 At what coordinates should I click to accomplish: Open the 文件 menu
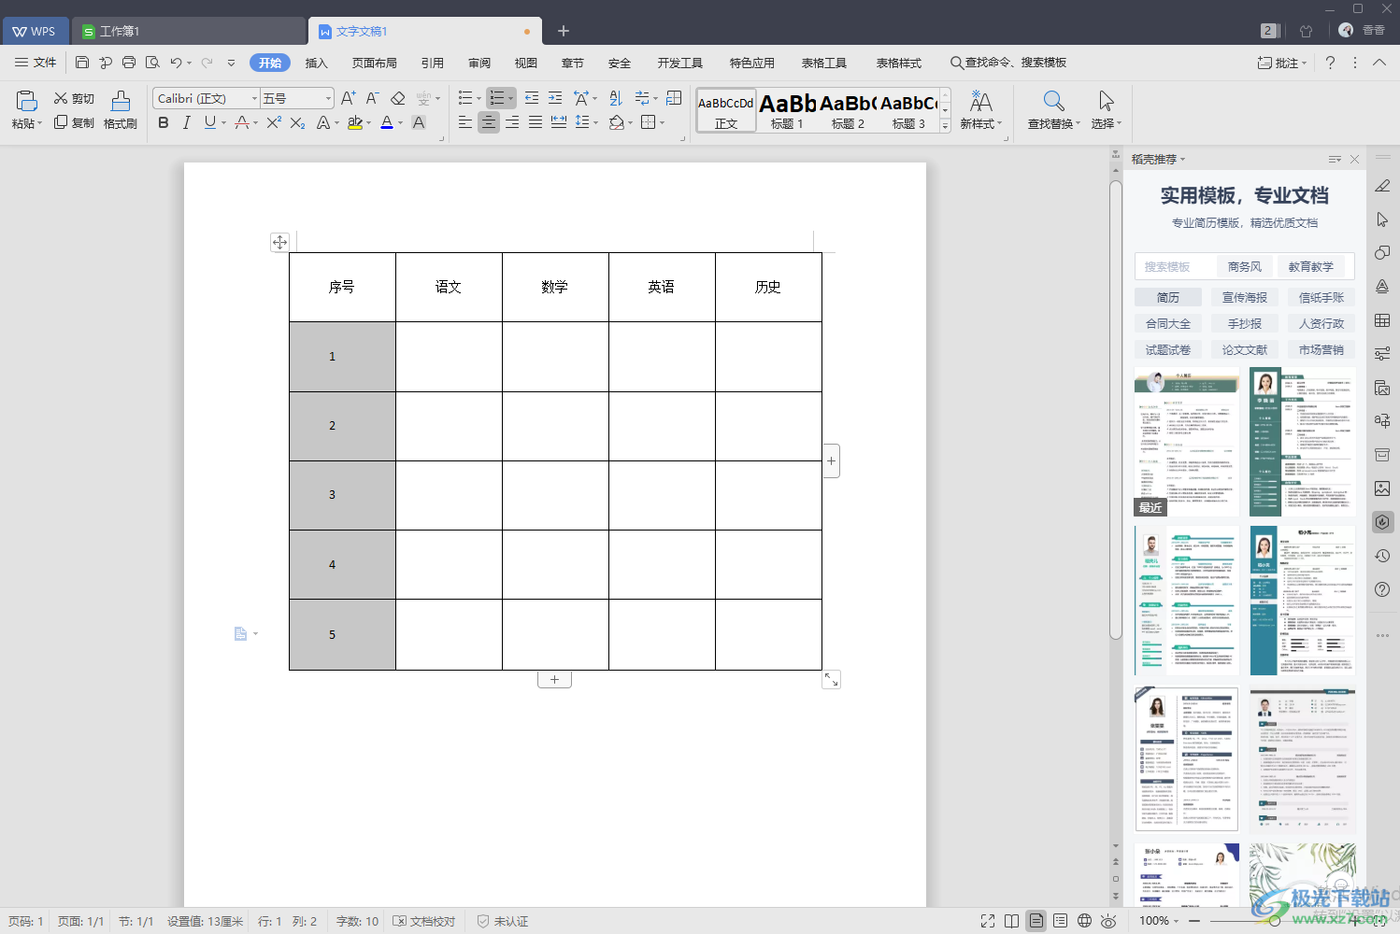[36, 63]
